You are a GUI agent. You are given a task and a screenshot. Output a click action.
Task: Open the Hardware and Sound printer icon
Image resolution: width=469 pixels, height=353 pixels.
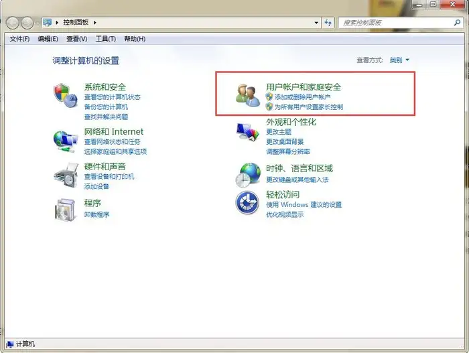point(66,175)
